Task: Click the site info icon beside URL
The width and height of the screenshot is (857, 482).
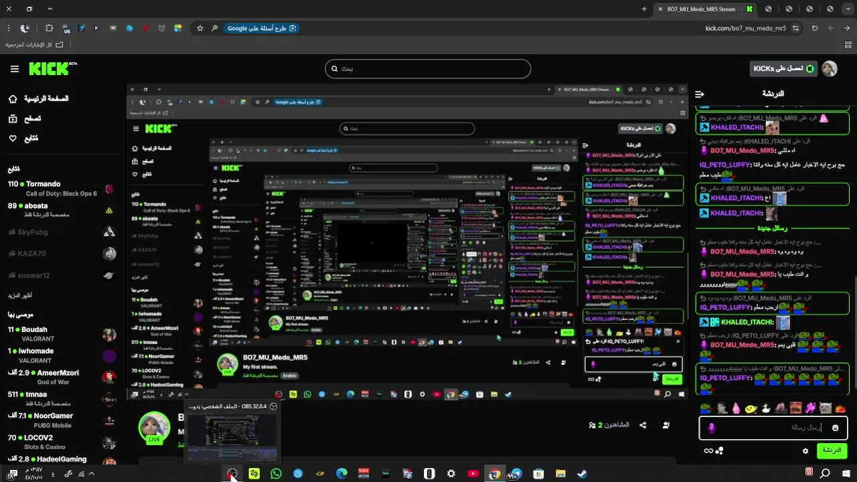Action: click(796, 28)
